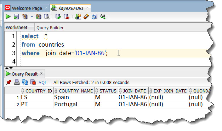Sort by EXP_JOIN_DATE column header
Image resolution: width=222 pixels, height=131 pixels.
168,91
